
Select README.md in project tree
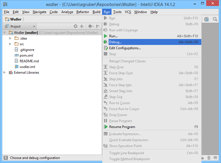click(29, 61)
